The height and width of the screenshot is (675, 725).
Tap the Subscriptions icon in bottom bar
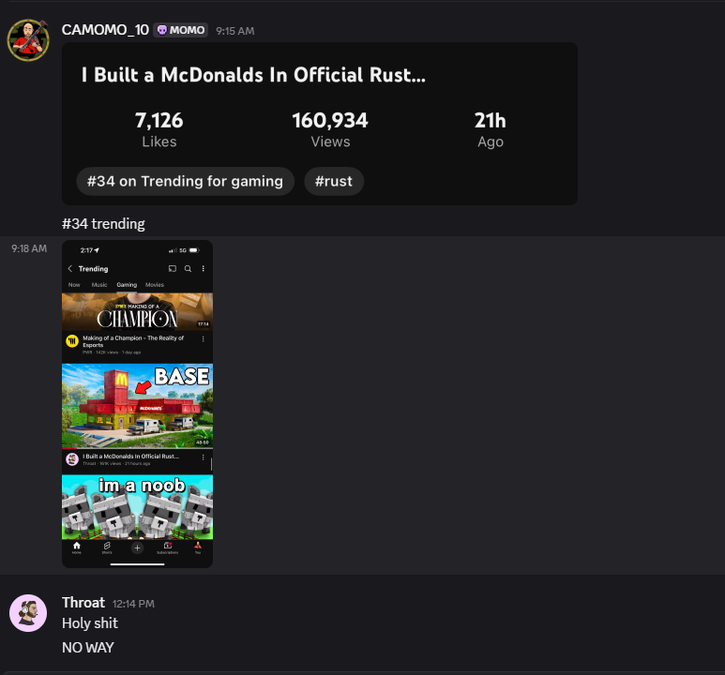(x=167, y=547)
